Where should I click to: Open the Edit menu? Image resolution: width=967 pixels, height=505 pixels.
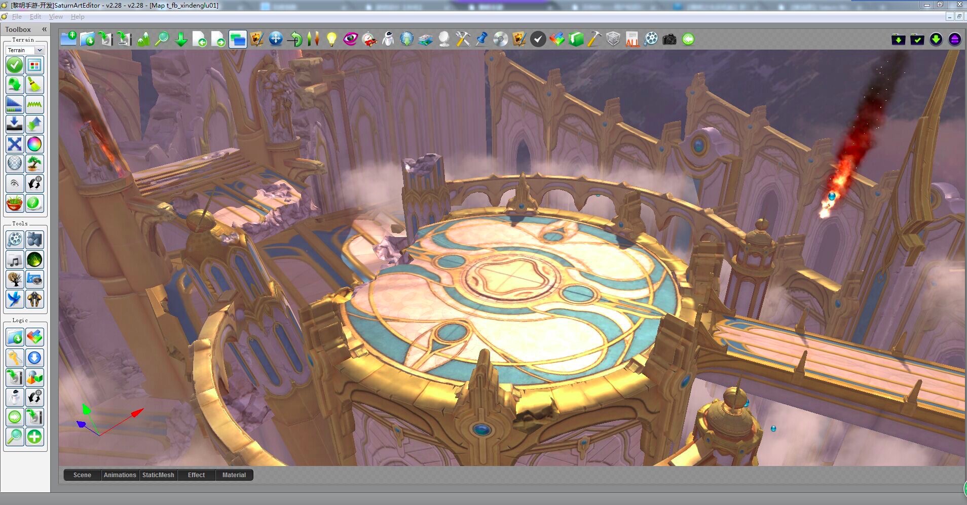pos(35,17)
